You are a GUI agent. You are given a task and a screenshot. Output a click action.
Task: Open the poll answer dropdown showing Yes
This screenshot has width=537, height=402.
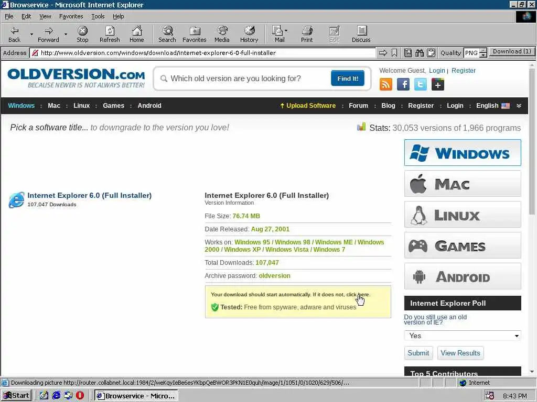tap(463, 336)
